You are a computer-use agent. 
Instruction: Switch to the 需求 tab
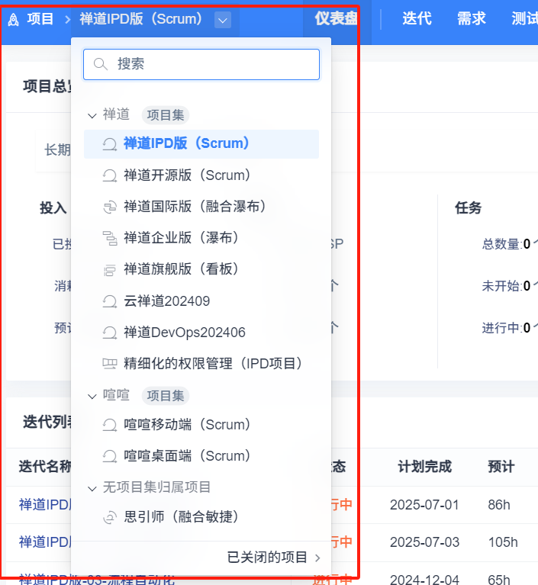pos(471,18)
